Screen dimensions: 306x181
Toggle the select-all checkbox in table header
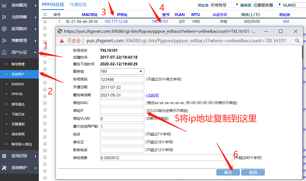pos(45,15)
